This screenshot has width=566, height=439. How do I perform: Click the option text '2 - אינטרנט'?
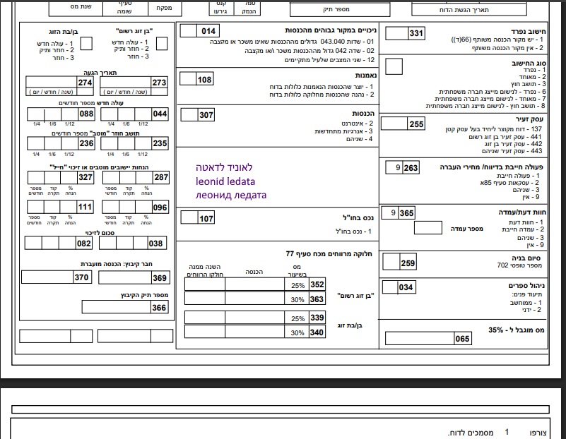coord(357,124)
